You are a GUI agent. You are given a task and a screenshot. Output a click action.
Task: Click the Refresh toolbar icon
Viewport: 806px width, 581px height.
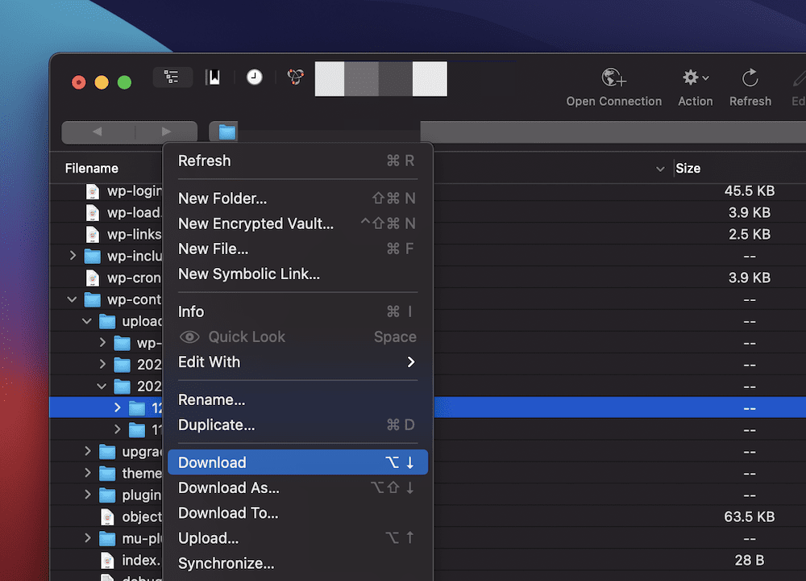[x=750, y=77]
